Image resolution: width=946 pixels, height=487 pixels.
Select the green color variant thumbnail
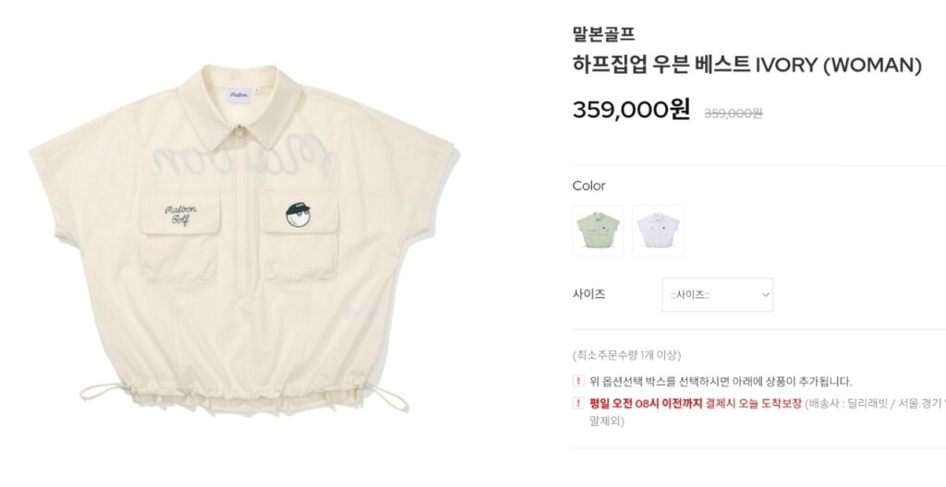point(598,231)
